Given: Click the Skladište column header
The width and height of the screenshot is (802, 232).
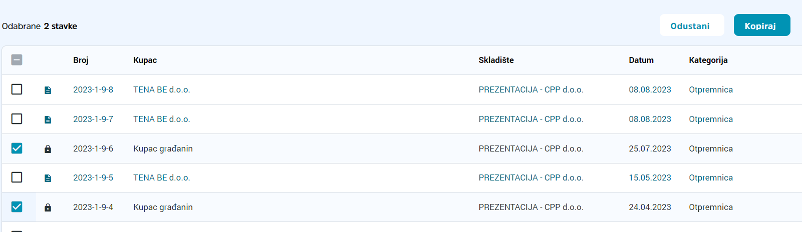Looking at the screenshot, I should [x=496, y=60].
